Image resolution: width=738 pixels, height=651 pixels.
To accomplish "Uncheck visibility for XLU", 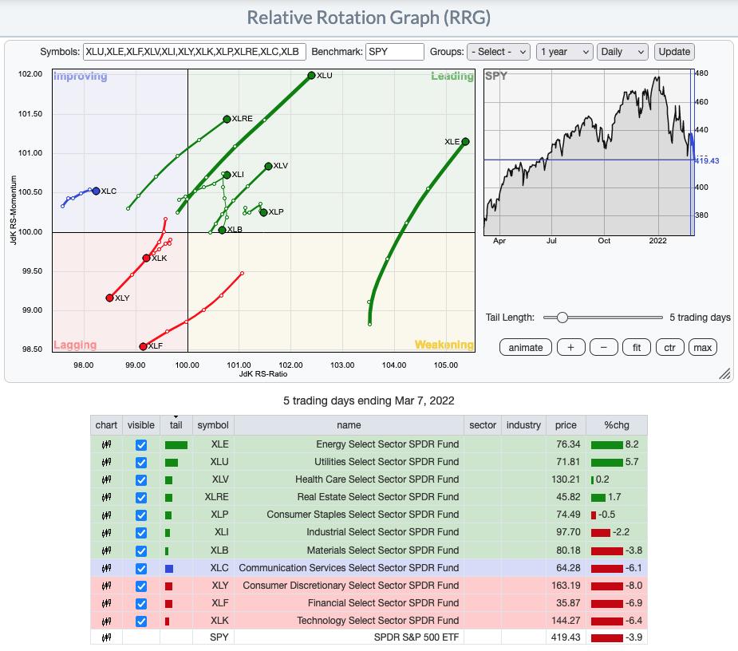I will [140, 462].
